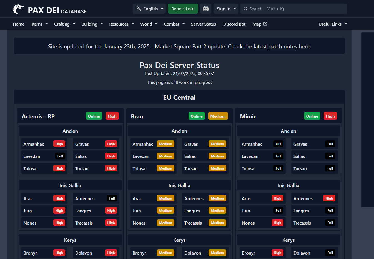The image size is (374, 259).
Task: Click Ardennes High badge under Mimir
Action: click(329, 198)
